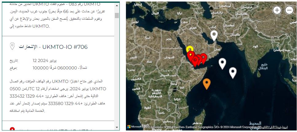Click the incident list scrollbar thumb
Viewport: 297px width, 132px height.
[117, 16]
